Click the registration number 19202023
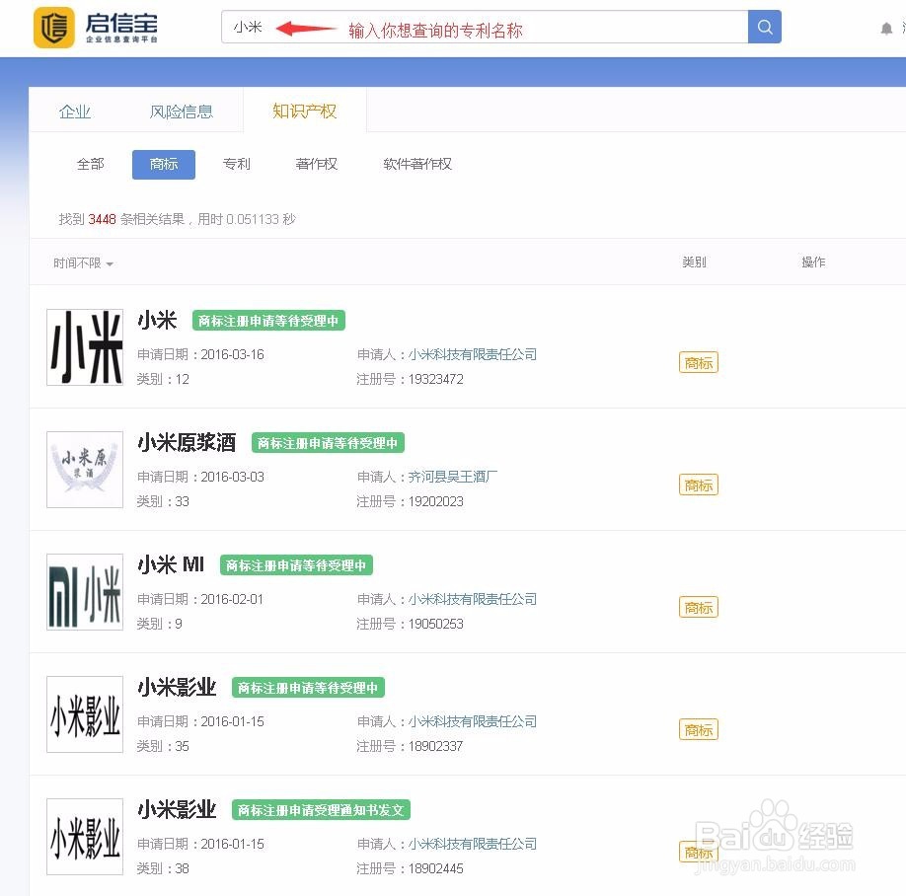 [435, 501]
